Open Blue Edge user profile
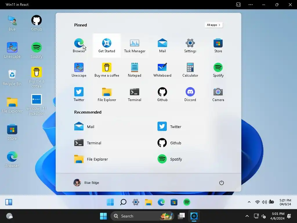Viewport: 297px width, 223px height. pyautogui.click(x=86, y=183)
